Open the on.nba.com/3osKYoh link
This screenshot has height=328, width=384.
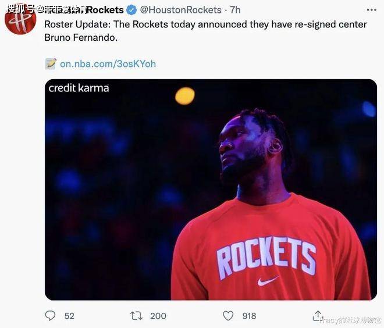[108, 63]
